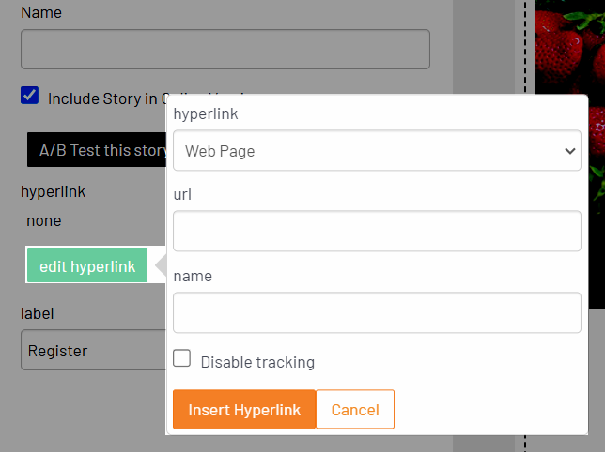Viewport: 605px width, 452px height.
Task: Focus the name field in the hyperlink popup
Action: tap(377, 312)
